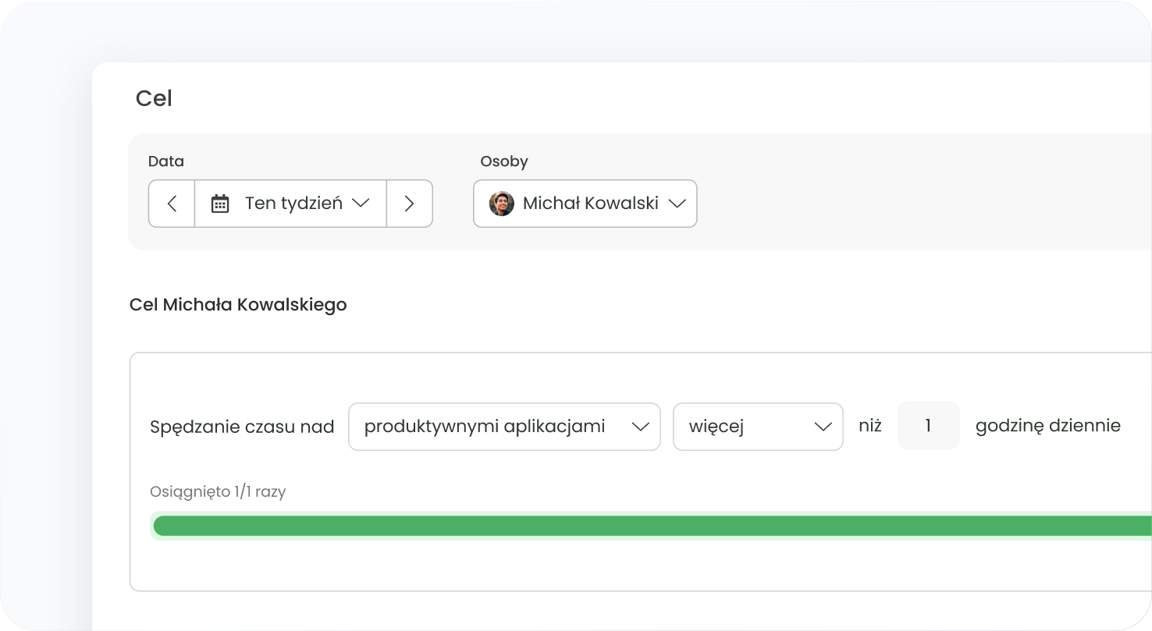Click the Data label above date picker
1152x631 pixels.
166,161
